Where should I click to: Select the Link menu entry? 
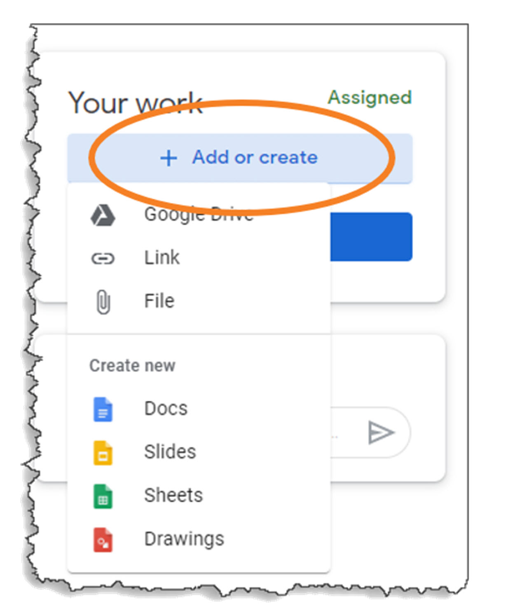click(199, 258)
